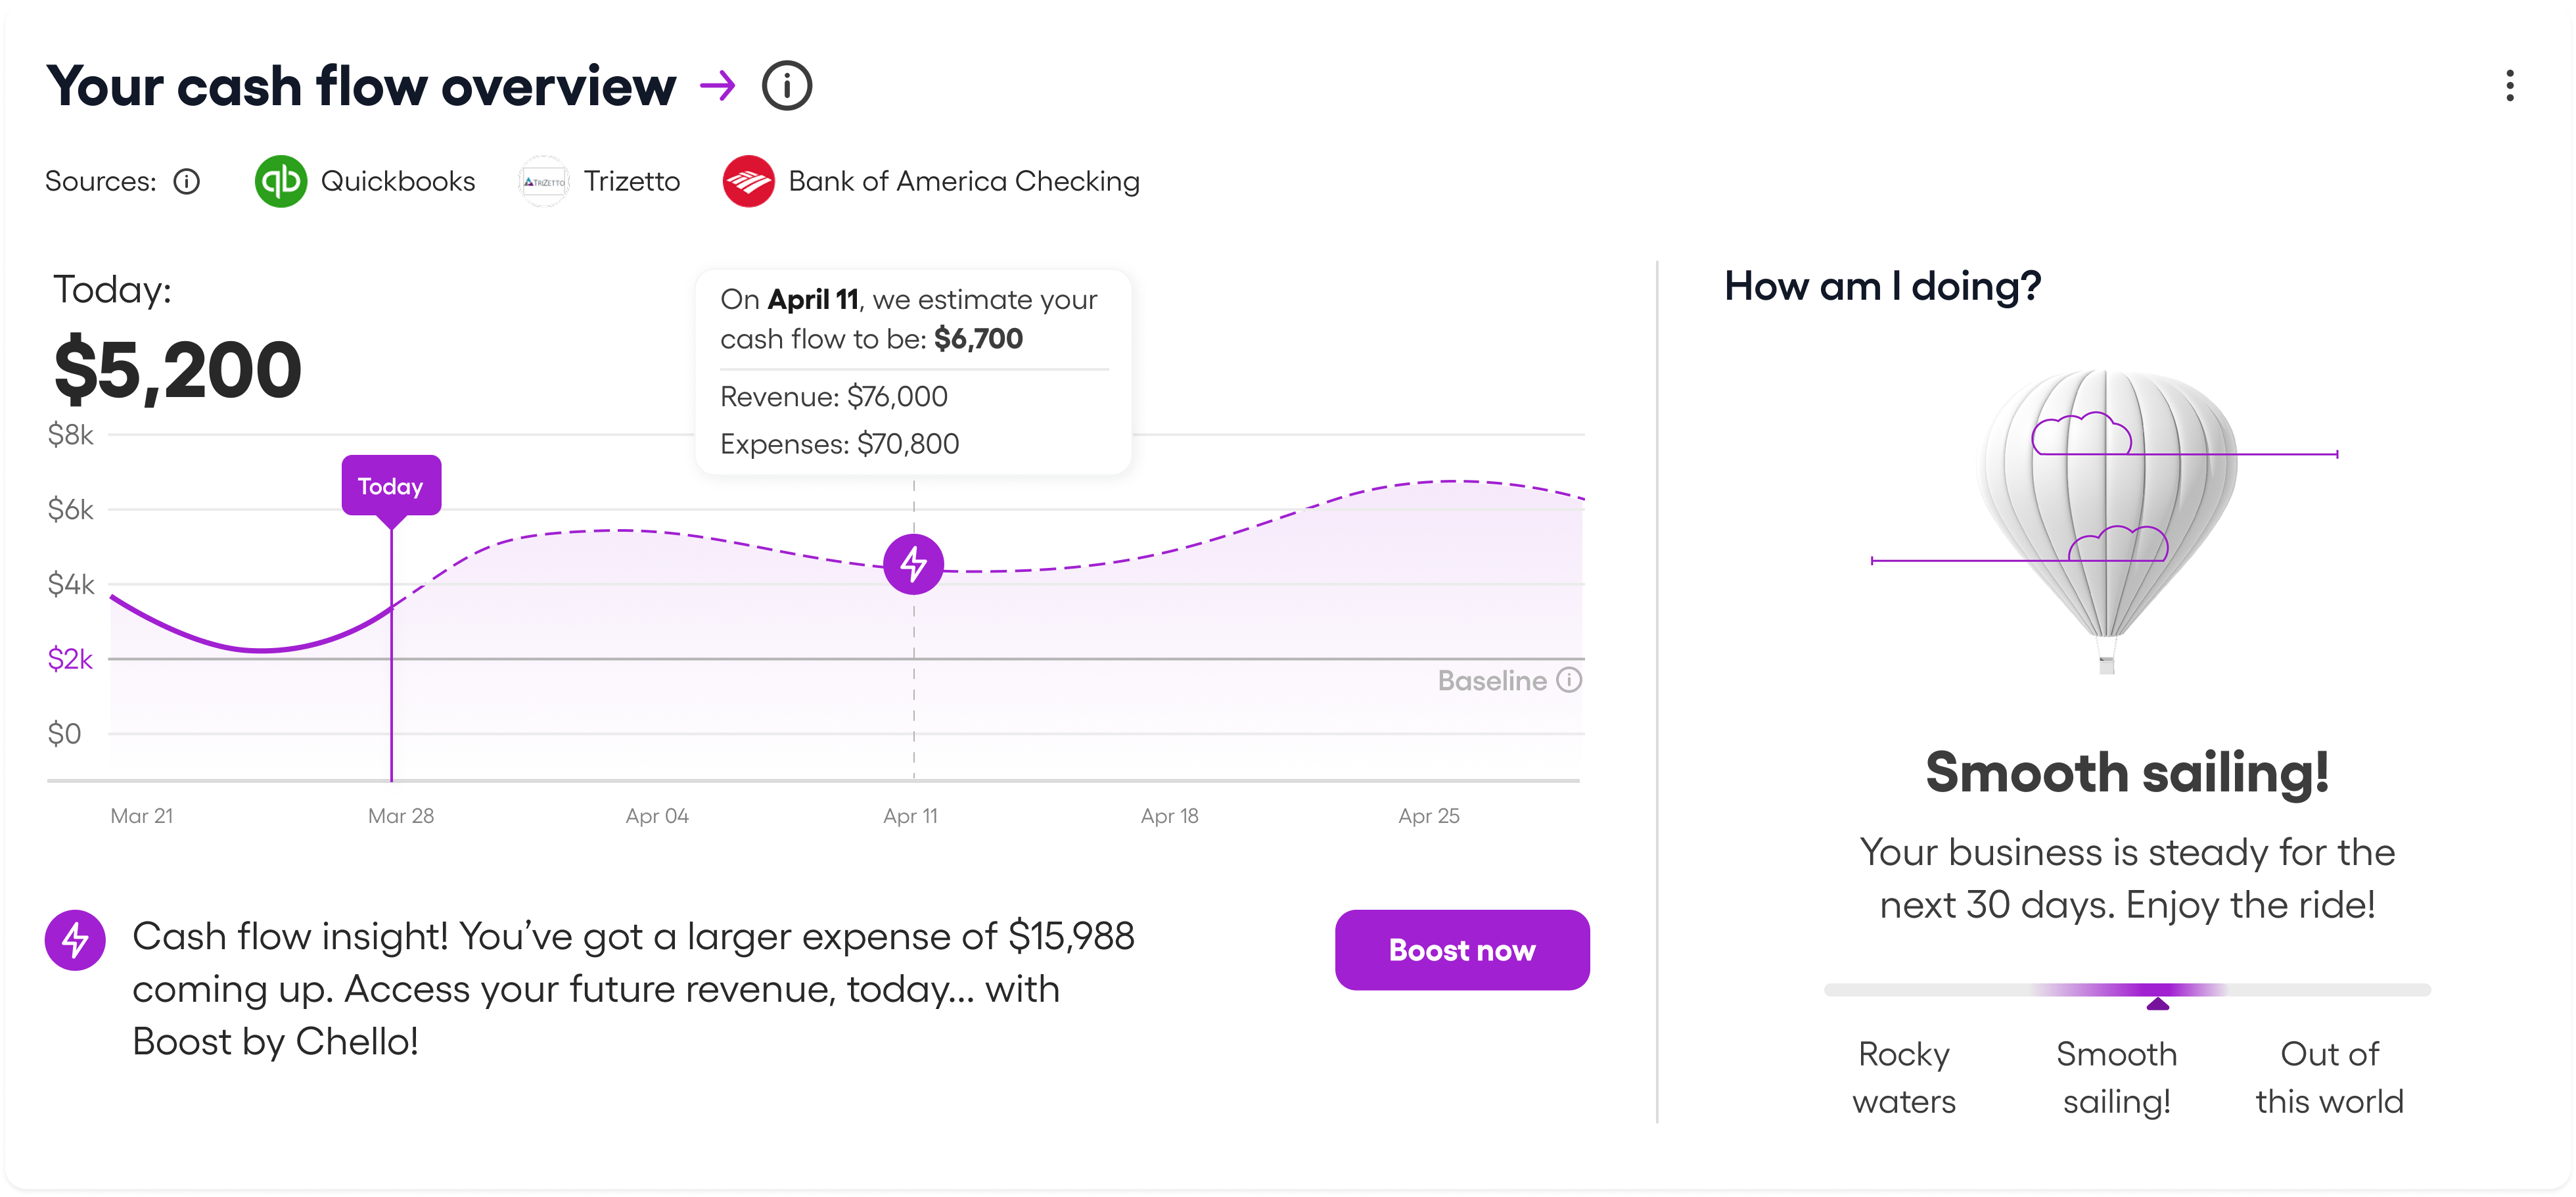
Task: Click the status slider indicator triangle
Action: [2158, 1003]
